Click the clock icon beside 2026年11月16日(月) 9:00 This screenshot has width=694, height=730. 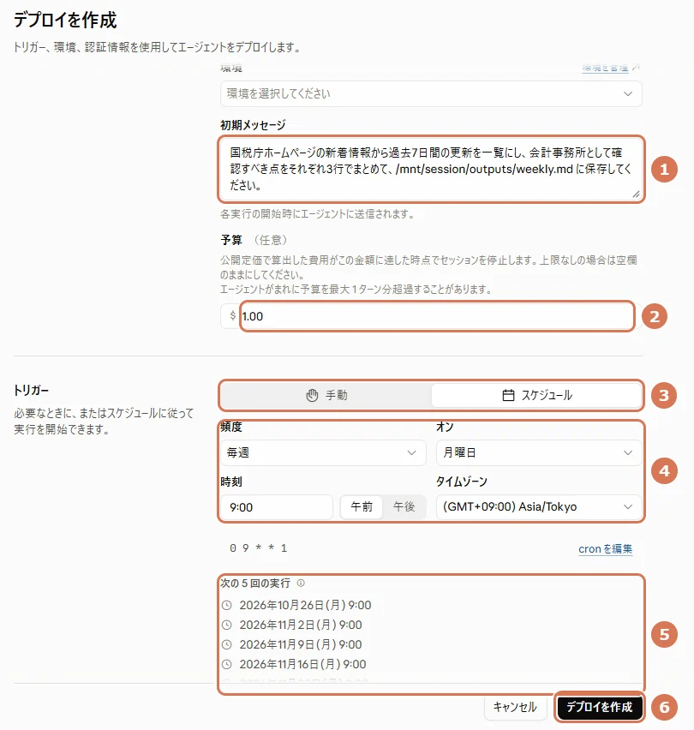(x=227, y=664)
